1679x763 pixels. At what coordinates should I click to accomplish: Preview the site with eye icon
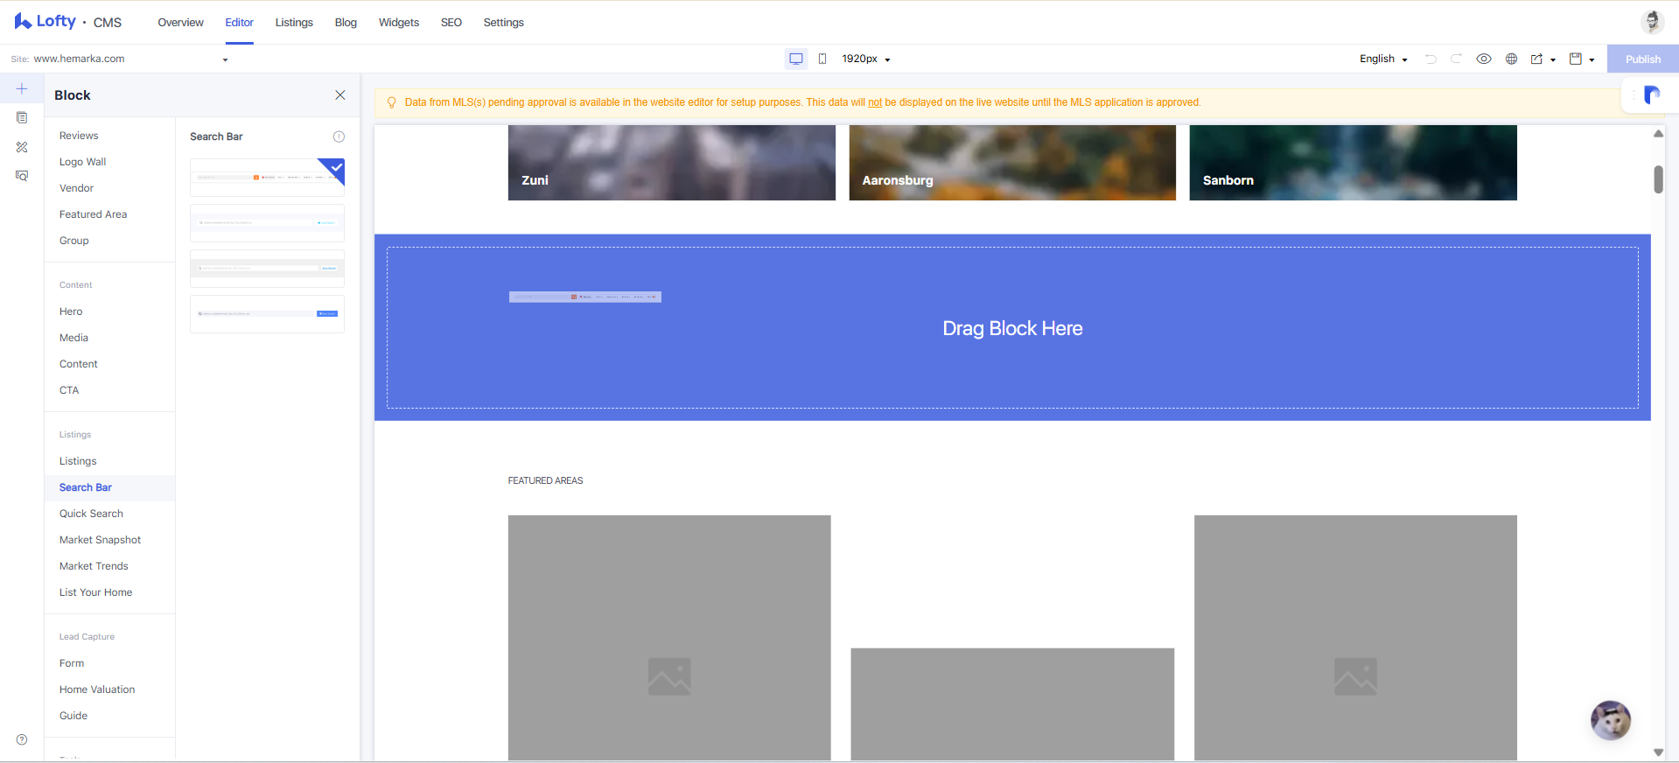click(x=1484, y=59)
